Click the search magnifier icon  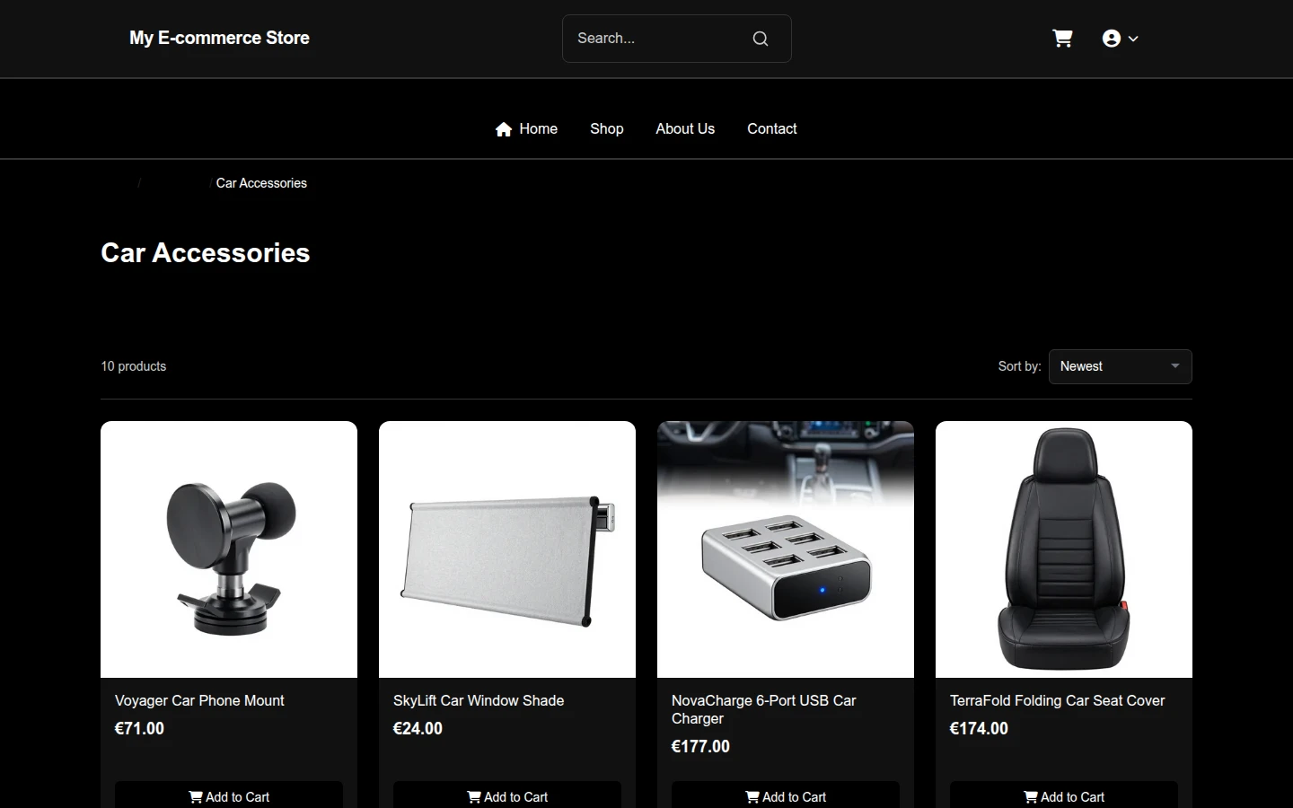[x=761, y=39]
